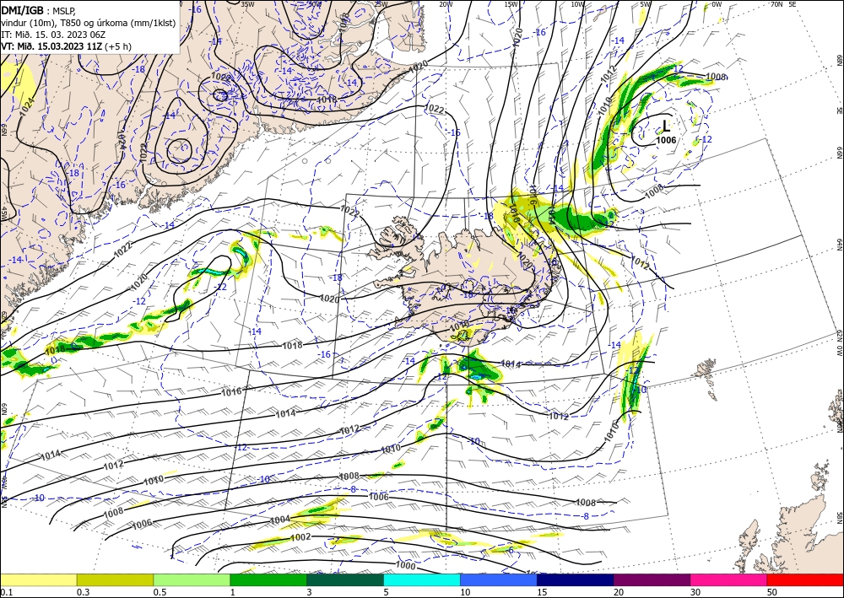Click the 'VT: Mið. 15.03.2023 11Z (+5 h)' line
844x598 pixels.
pos(66,46)
